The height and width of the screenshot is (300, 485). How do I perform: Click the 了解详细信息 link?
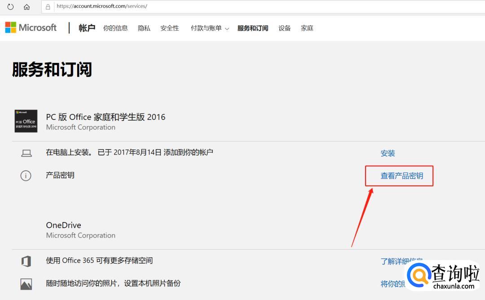click(x=401, y=261)
